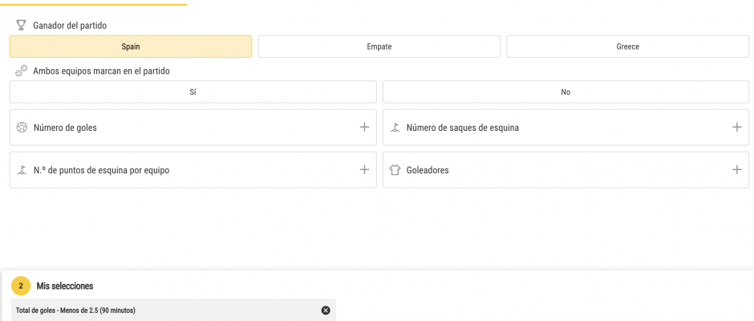Click the Número de goles label
Viewport: 754px width, 321px height.
coord(65,128)
